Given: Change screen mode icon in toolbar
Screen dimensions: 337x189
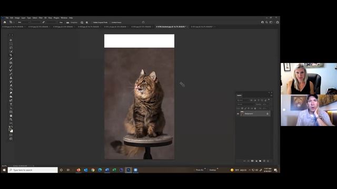Looking at the screenshot, I should coord(11,139).
